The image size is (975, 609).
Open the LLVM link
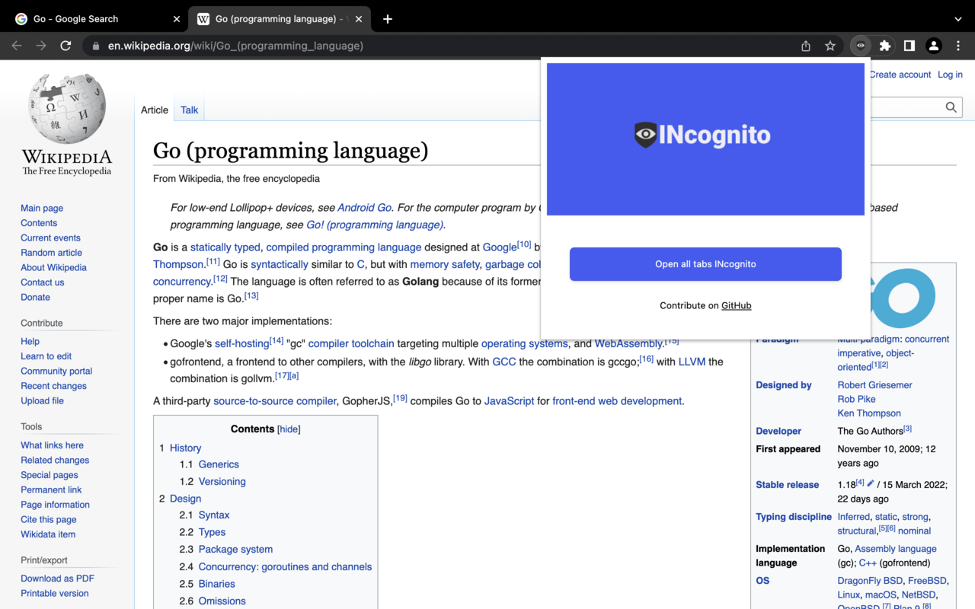[692, 362]
